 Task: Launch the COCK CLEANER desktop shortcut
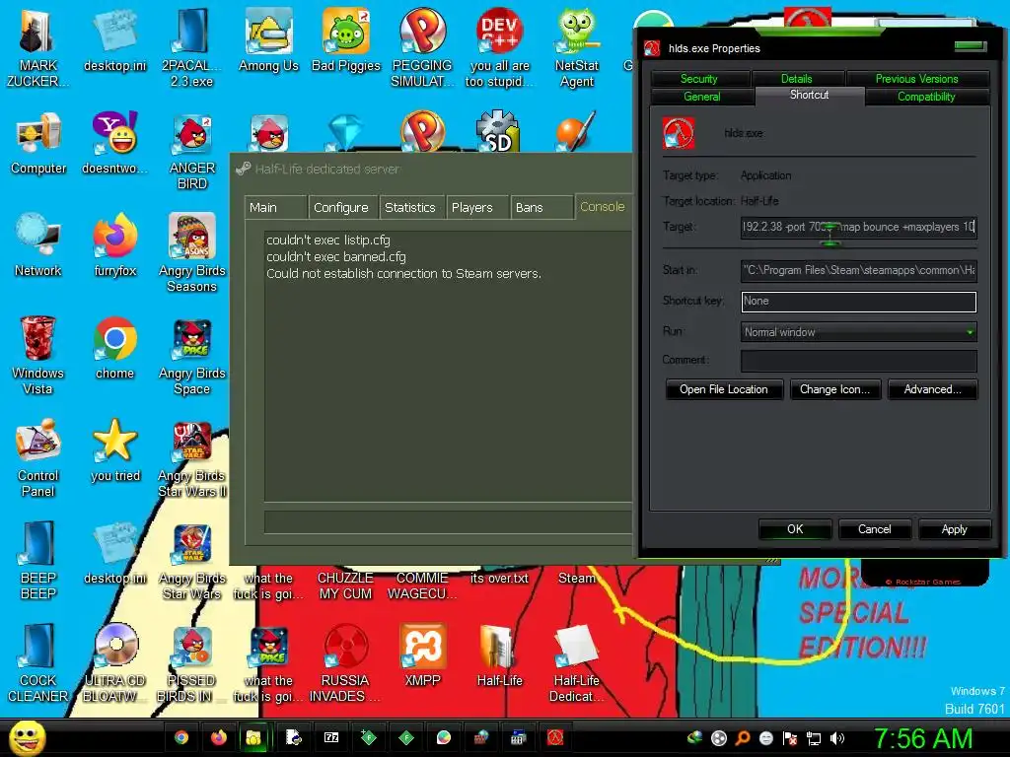tap(38, 663)
